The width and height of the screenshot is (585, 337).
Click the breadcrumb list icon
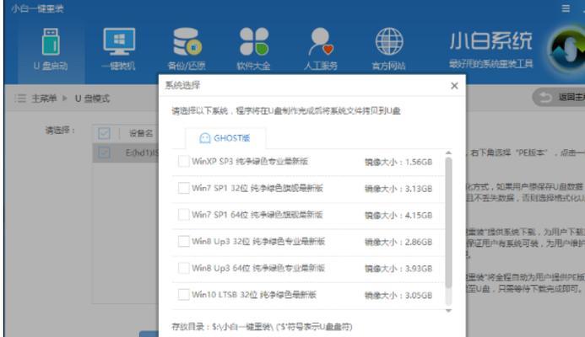tap(20, 99)
